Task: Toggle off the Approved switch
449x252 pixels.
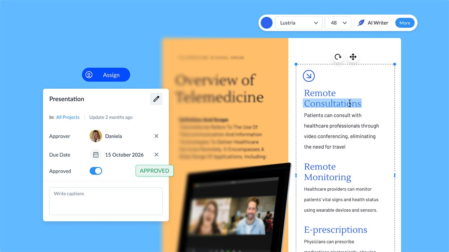Action: [x=96, y=171]
